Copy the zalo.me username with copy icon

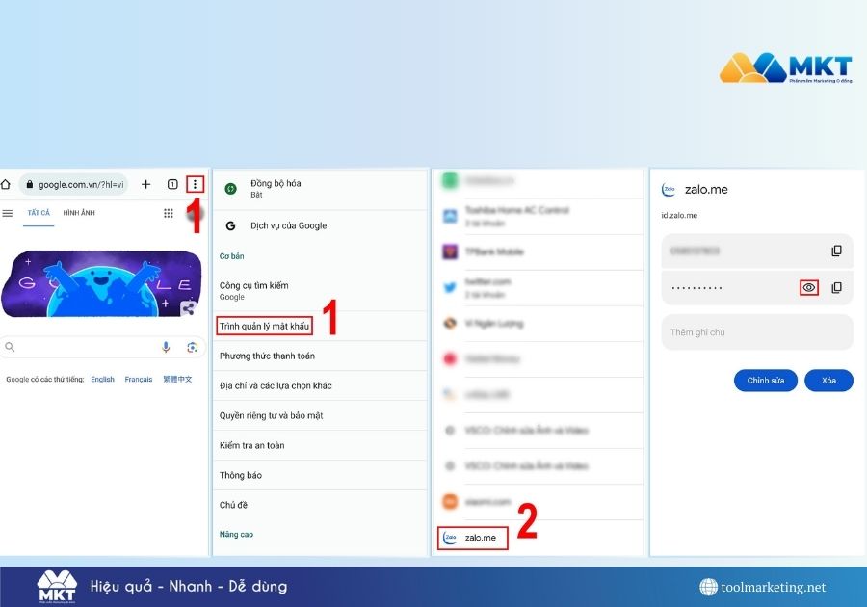click(836, 251)
